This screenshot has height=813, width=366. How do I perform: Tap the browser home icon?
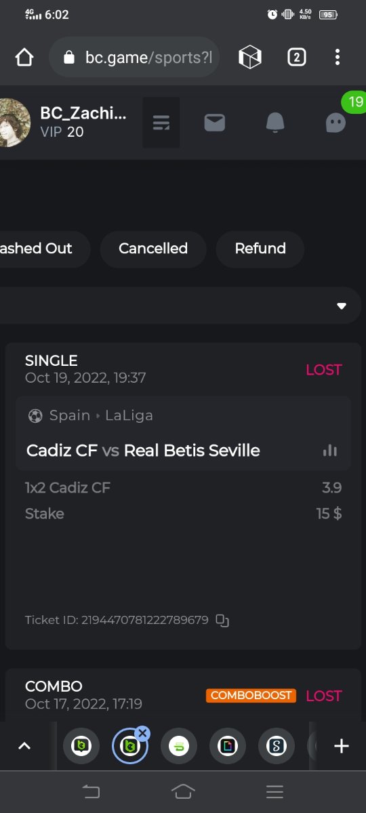24,58
